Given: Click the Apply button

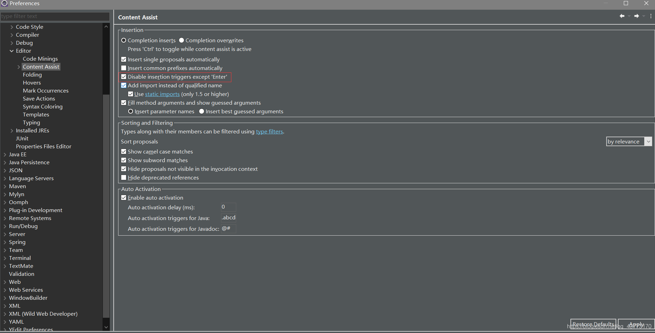Looking at the screenshot, I should coord(636,324).
